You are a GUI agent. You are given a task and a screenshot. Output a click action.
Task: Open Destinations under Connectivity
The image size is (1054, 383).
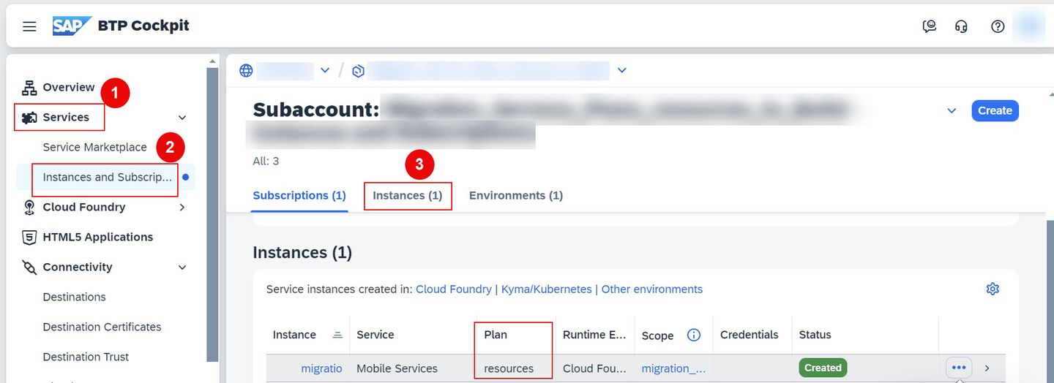point(75,297)
